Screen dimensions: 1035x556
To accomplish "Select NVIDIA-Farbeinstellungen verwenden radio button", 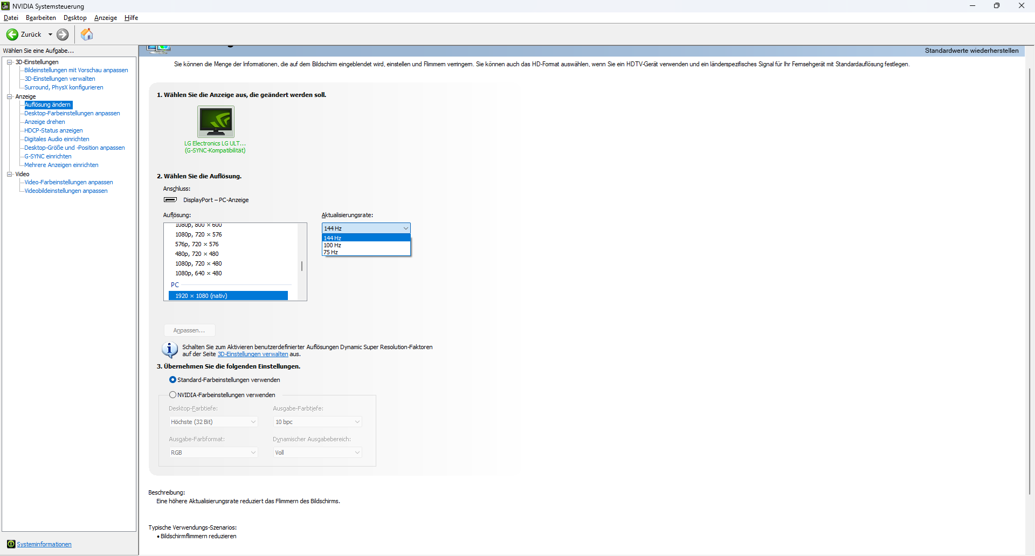I will (172, 395).
